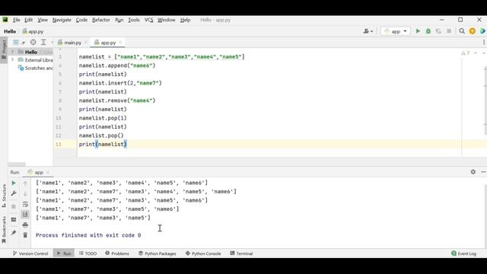This screenshot has width=487, height=274.
Task: Open Search Everywhere magnifier icon
Action: (462, 31)
